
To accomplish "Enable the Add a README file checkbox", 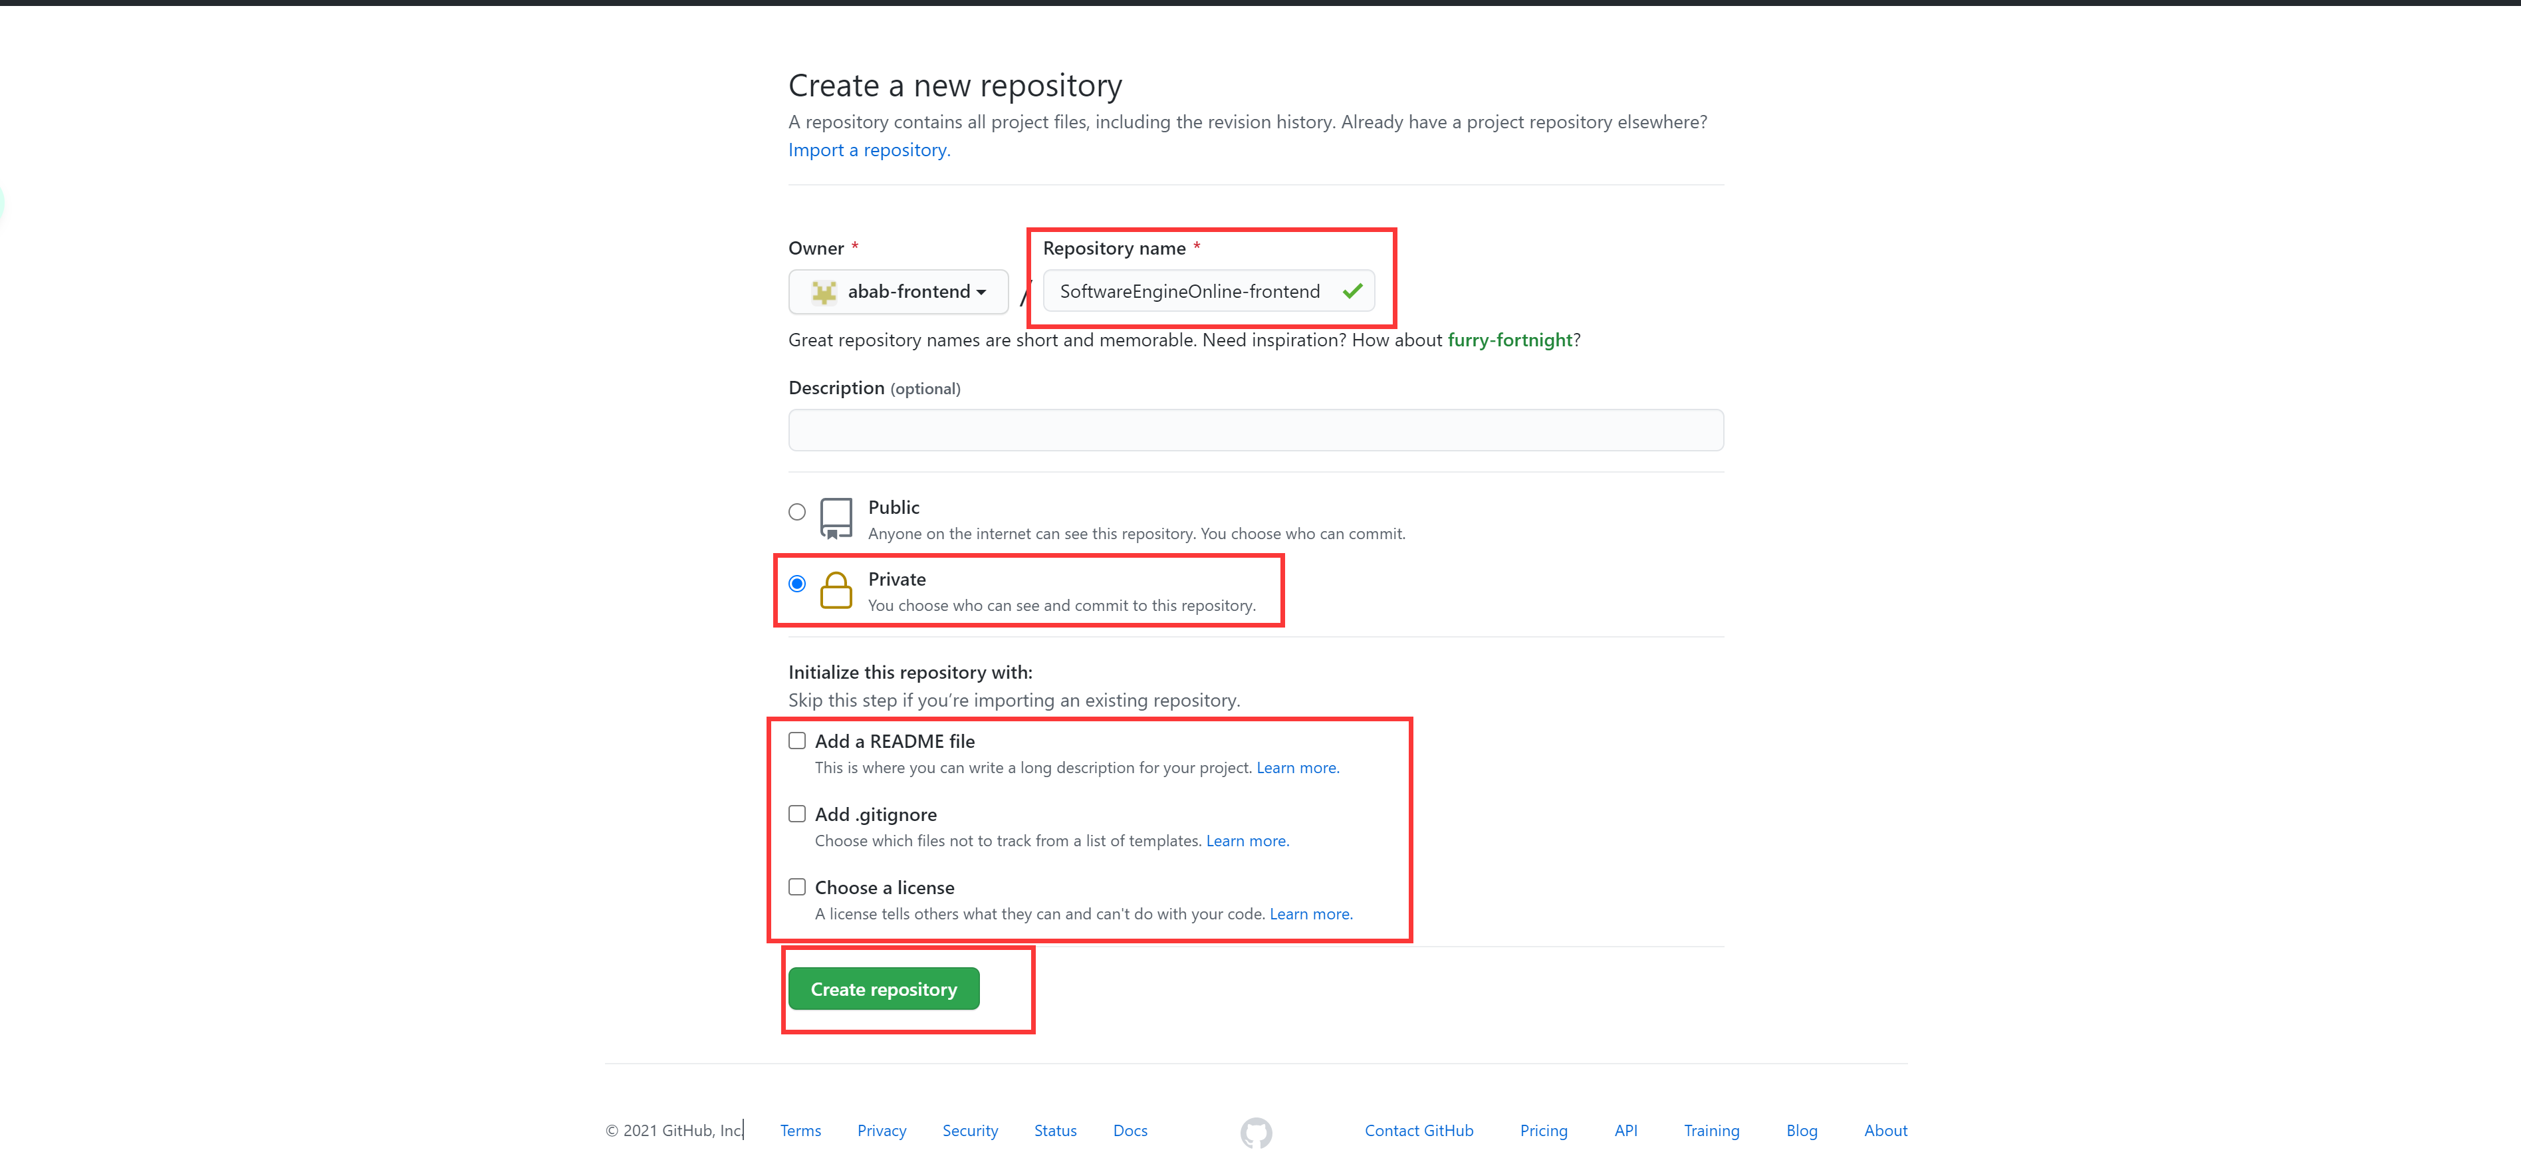I will 798,741.
